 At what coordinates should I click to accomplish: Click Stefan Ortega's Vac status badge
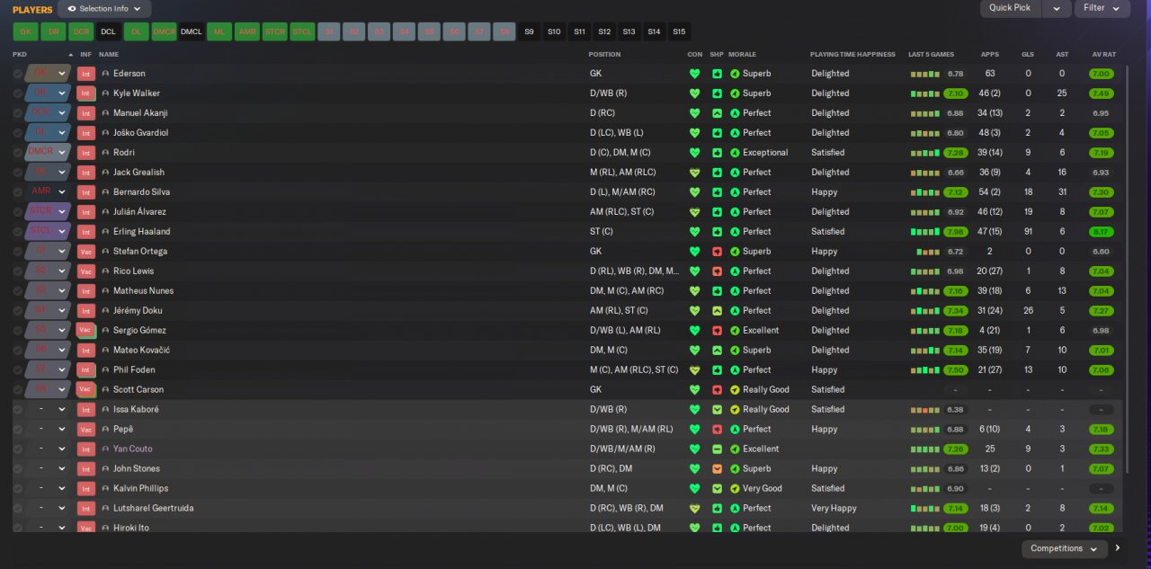pos(86,252)
